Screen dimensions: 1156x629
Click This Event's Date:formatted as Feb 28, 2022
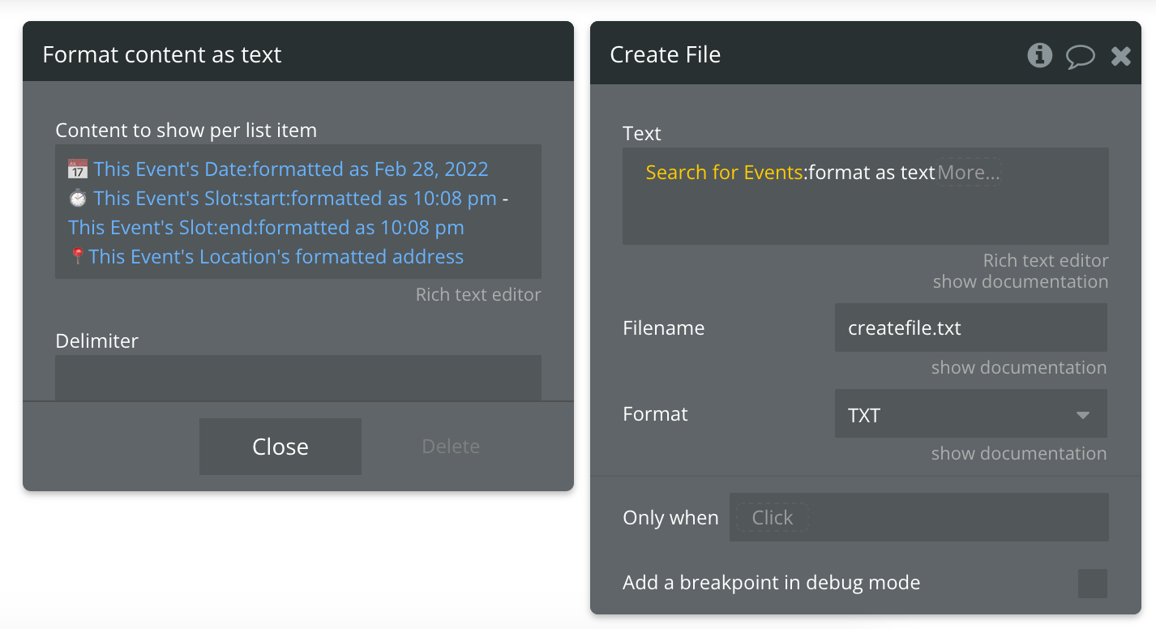click(291, 169)
